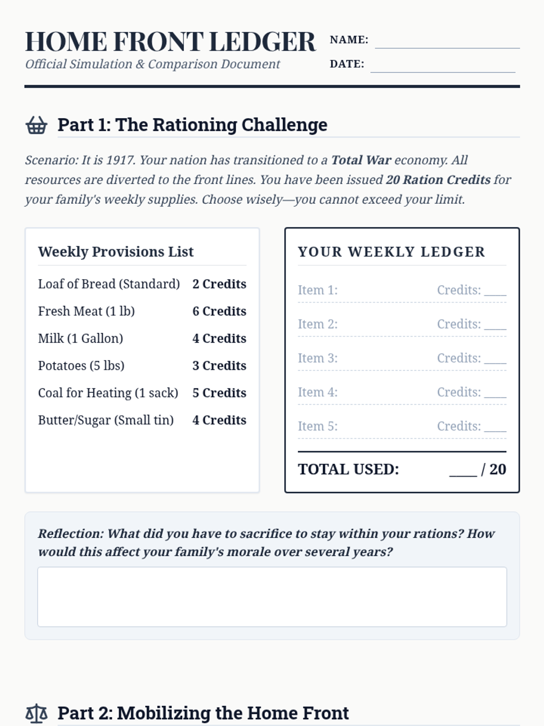This screenshot has height=726, width=544.
Task: Click the HOME FRONT LEDGER title
Action: point(170,42)
